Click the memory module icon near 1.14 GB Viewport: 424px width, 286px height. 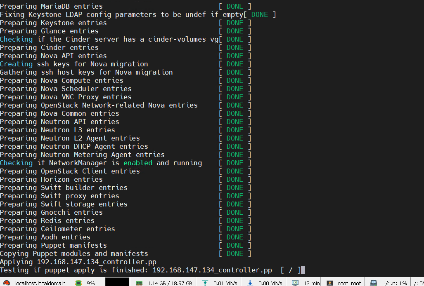coord(140,282)
